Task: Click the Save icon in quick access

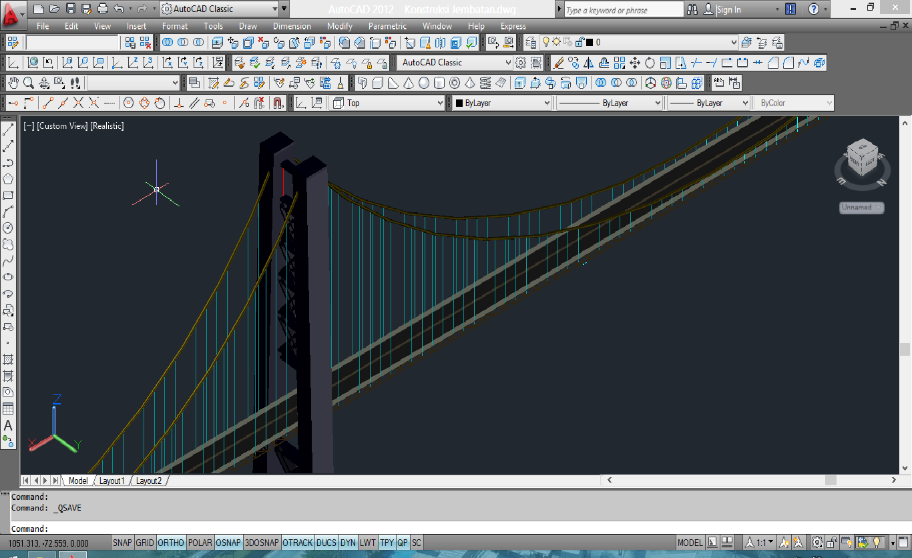Action: [71, 9]
